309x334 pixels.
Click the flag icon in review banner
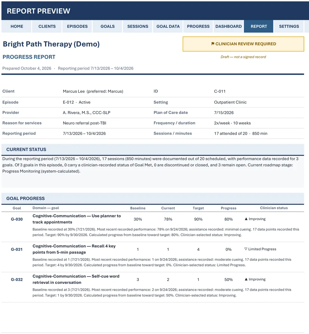tap(213, 44)
